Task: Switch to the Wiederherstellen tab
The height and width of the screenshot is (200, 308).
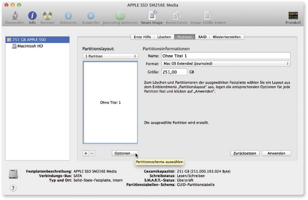Action: [x=227, y=37]
